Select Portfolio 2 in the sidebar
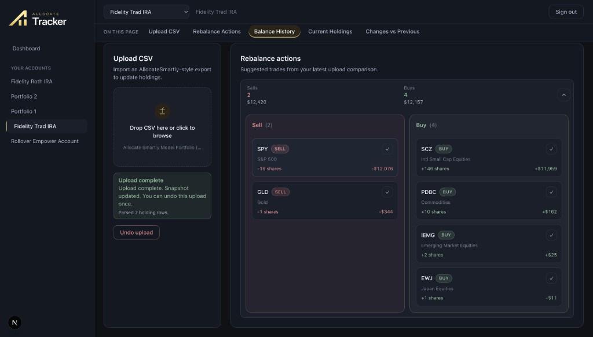593x337 pixels. coord(24,97)
